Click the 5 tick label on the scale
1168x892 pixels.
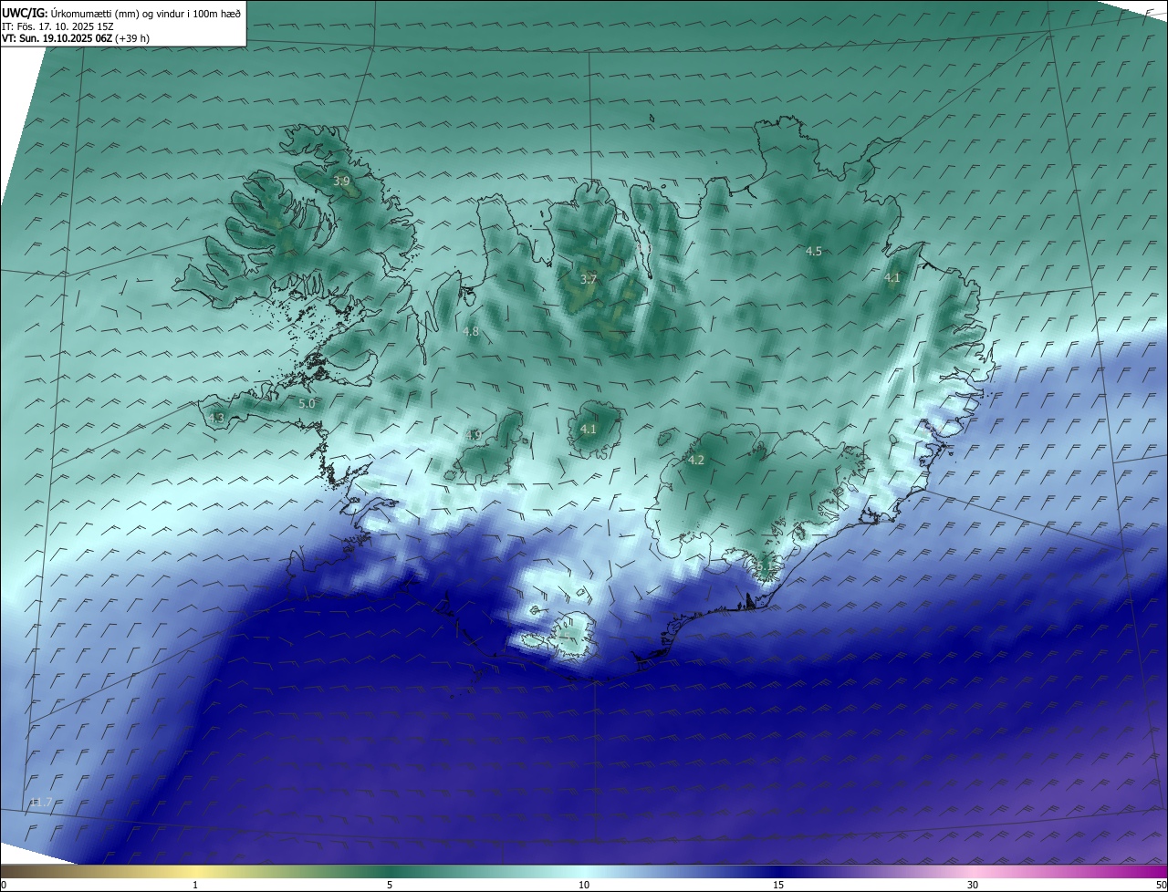click(390, 885)
